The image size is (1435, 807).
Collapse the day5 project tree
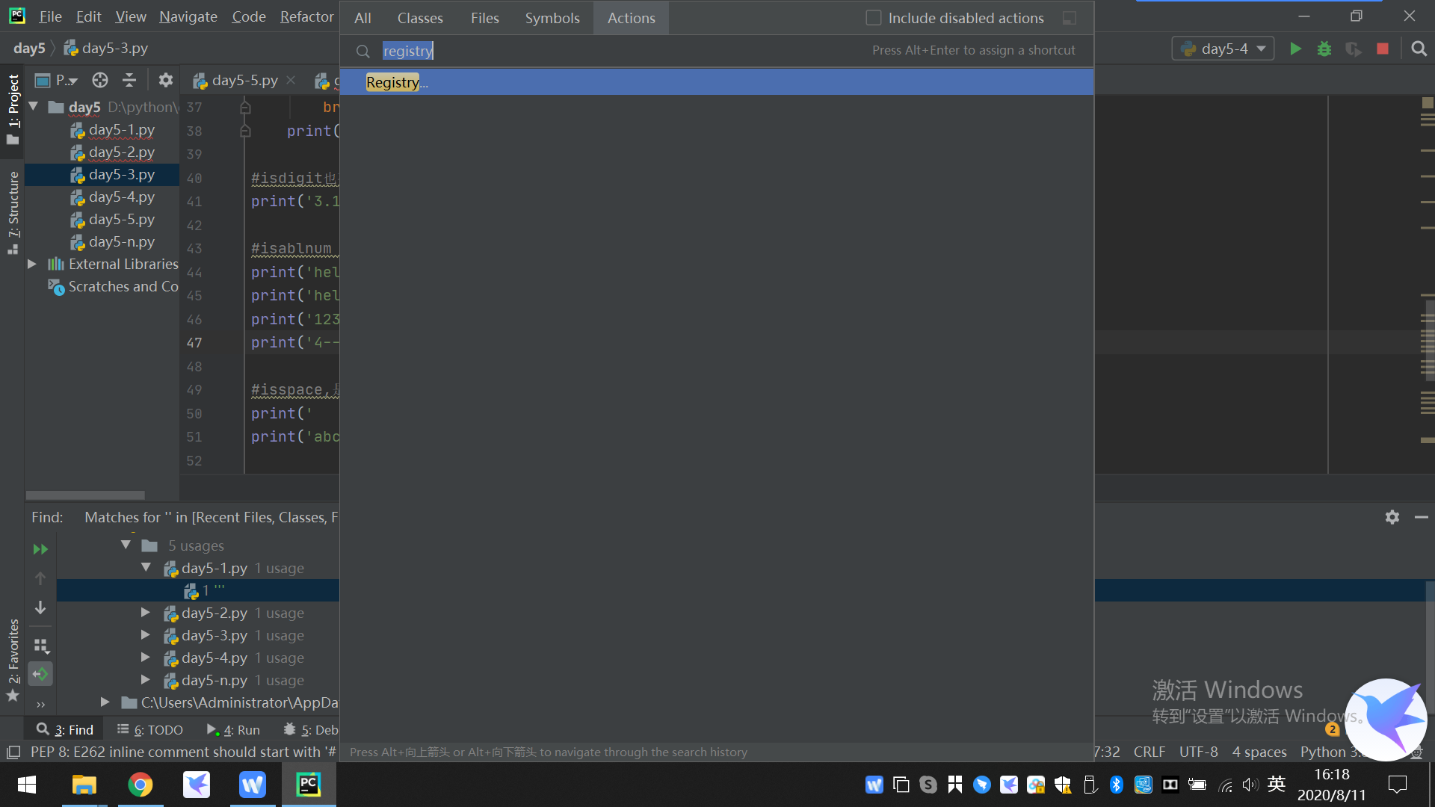click(x=31, y=107)
